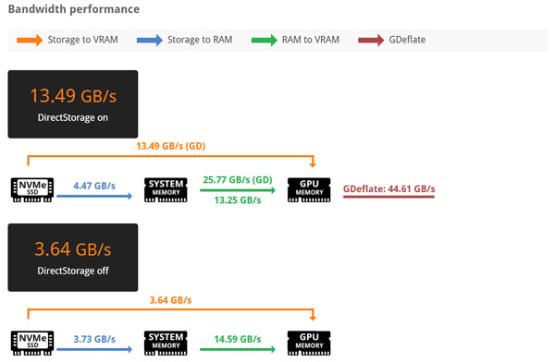Click the orange Storage to VRAM legend arrow
Image resolution: width=555 pixels, height=362 pixels.
coord(30,40)
